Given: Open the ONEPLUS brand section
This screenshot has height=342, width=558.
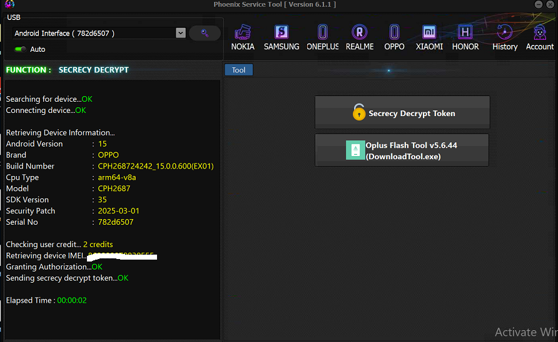Looking at the screenshot, I should pos(322,38).
